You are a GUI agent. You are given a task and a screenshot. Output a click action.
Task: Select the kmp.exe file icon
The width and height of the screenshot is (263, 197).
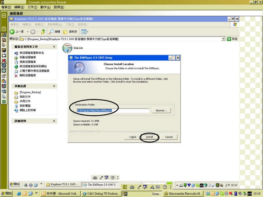coord(67,48)
